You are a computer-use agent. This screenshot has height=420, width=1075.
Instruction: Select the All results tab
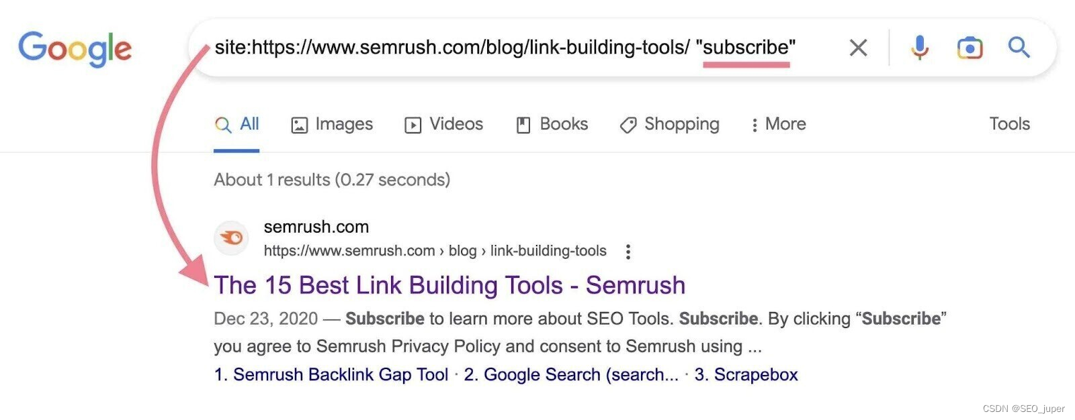(x=237, y=124)
